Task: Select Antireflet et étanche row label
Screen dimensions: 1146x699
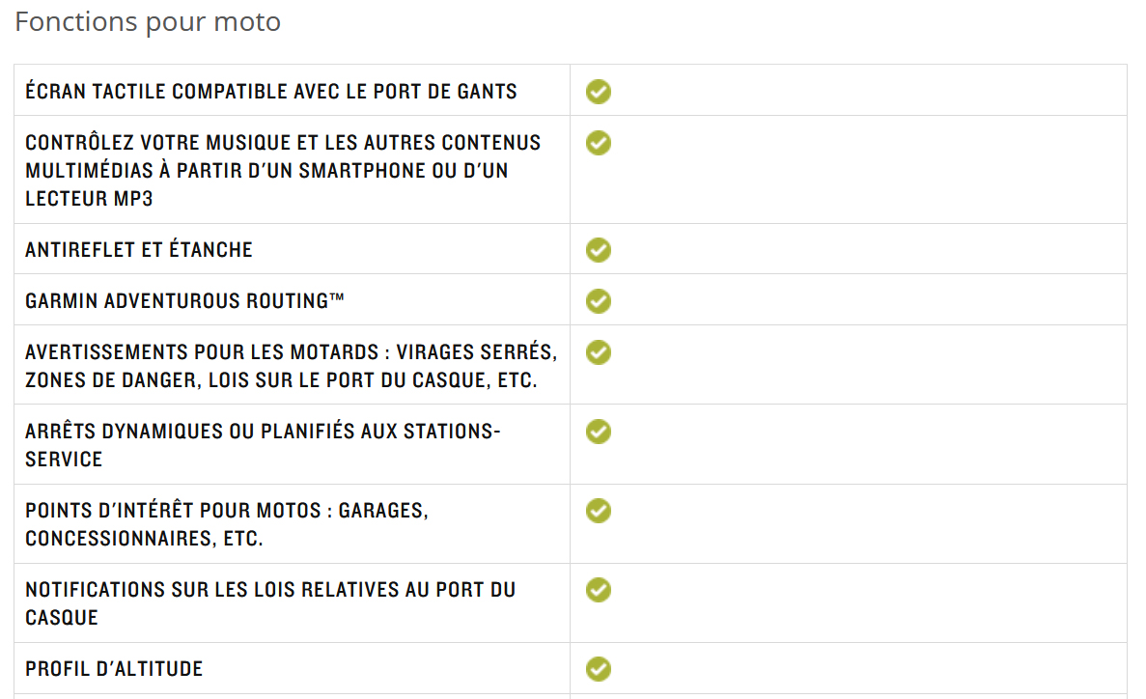Action: coord(139,250)
